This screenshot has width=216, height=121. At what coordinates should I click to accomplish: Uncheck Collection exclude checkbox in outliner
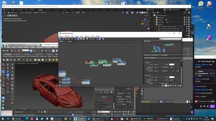pos(185,17)
